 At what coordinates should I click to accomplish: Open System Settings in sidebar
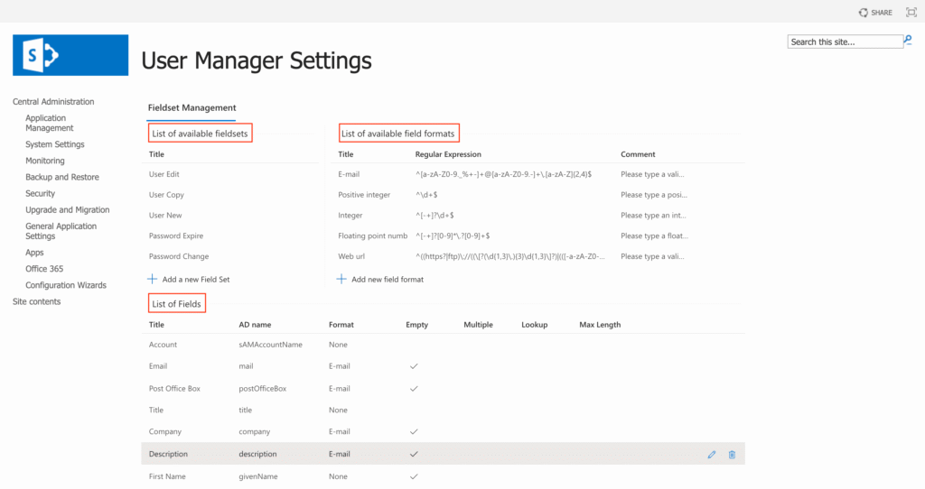(x=55, y=144)
